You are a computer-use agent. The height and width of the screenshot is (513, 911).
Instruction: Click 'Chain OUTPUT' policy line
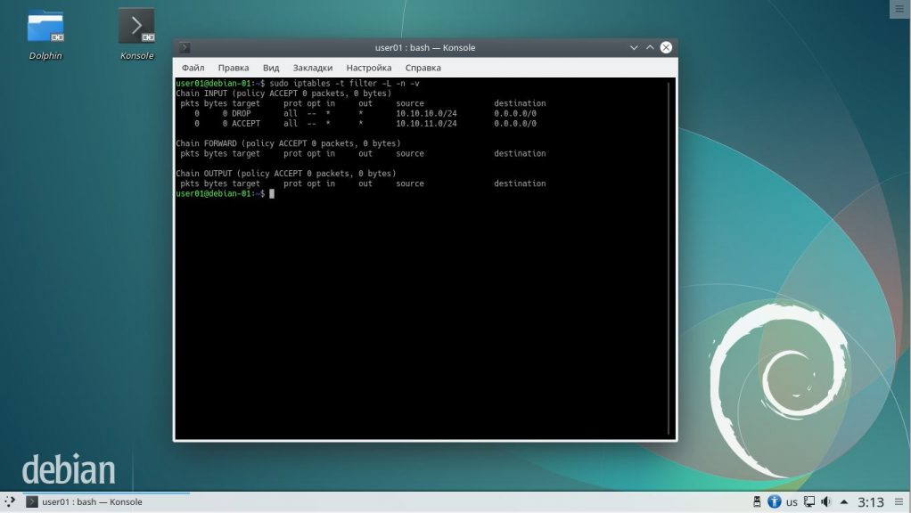(286, 173)
